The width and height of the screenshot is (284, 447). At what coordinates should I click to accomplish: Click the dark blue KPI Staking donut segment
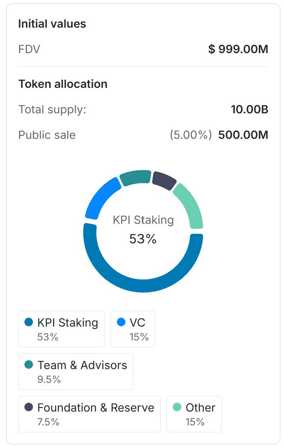click(x=143, y=285)
